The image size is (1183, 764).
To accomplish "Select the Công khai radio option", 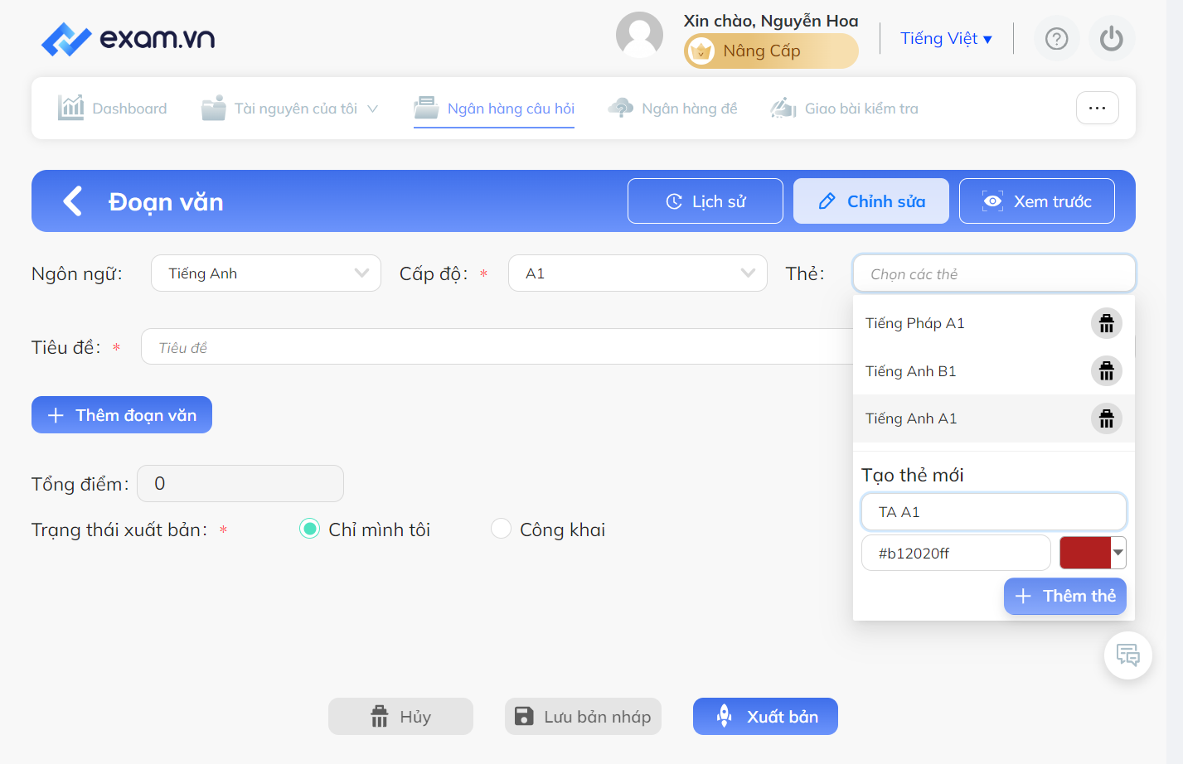I will 501,529.
